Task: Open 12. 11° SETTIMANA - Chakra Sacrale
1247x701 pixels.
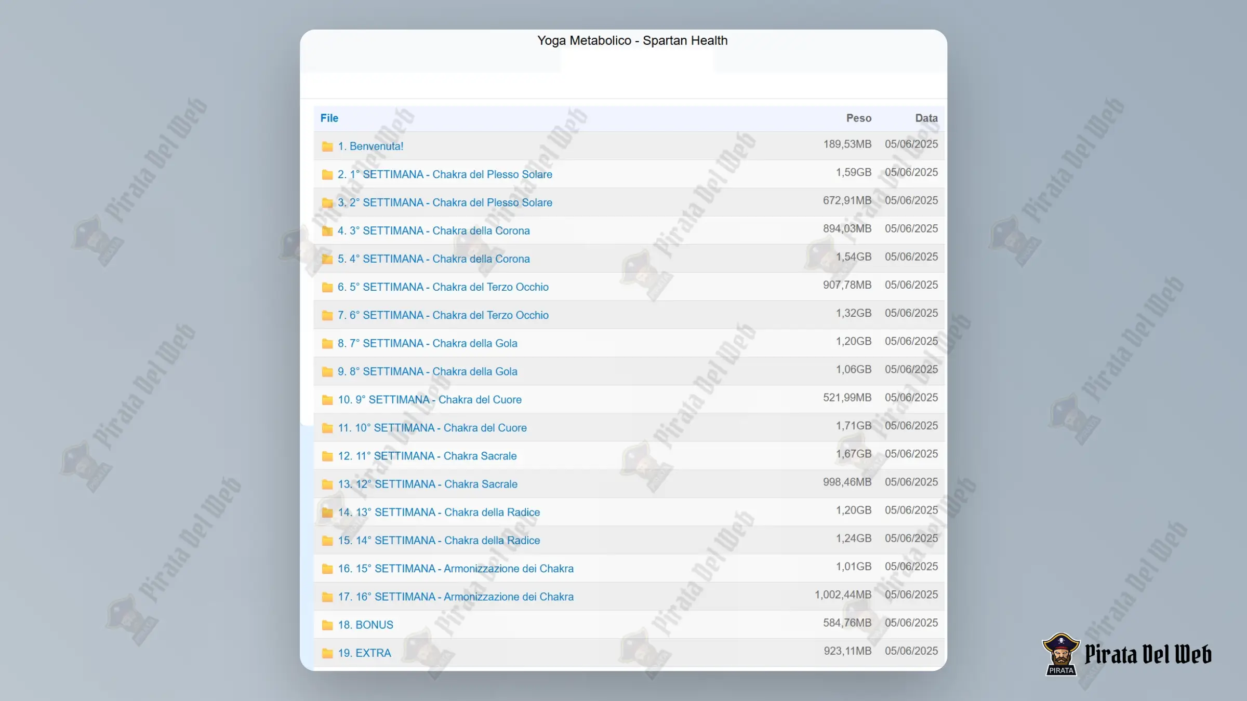Action: (427, 456)
